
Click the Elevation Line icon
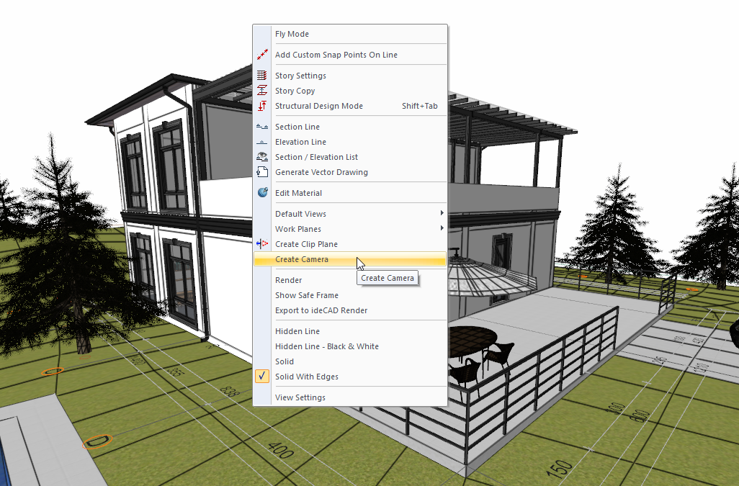262,142
